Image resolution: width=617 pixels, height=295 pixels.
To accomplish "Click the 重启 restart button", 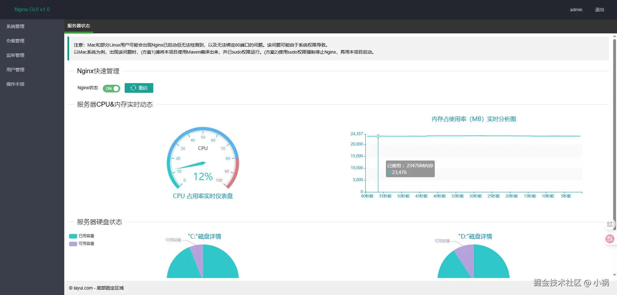I will click(x=139, y=88).
